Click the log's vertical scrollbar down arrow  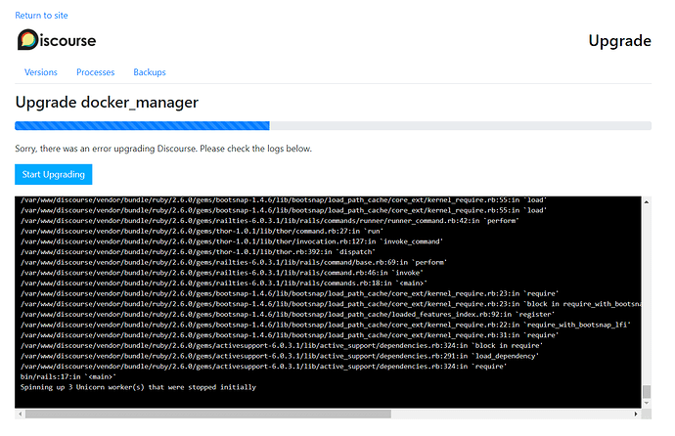coord(647,404)
